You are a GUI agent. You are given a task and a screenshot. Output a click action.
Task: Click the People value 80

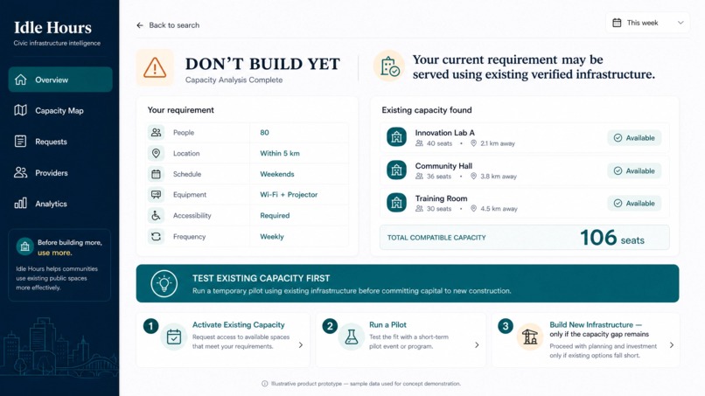tap(264, 133)
